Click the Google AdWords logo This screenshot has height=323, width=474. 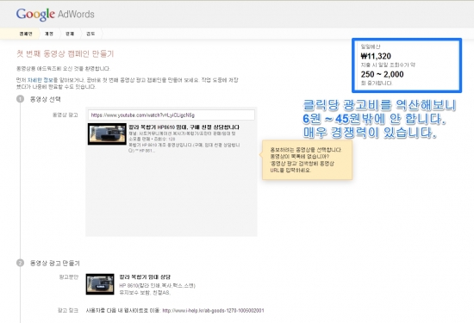point(55,14)
